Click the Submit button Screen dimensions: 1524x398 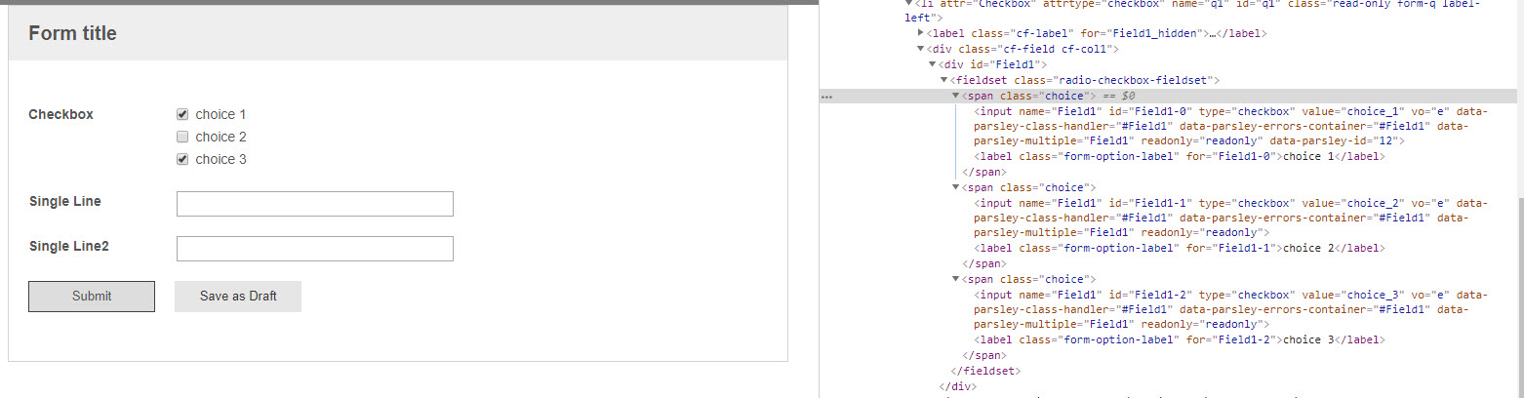pos(92,297)
